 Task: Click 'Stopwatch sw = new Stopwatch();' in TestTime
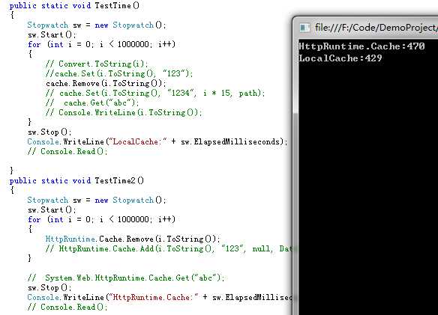(97, 25)
